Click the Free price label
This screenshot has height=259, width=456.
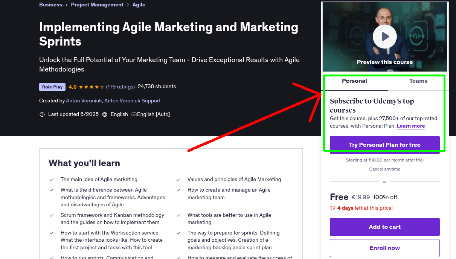pos(339,197)
